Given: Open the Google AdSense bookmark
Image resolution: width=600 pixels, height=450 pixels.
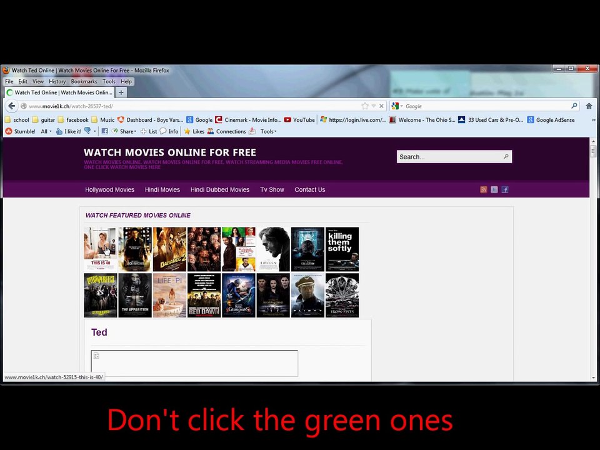Looking at the screenshot, I should point(551,120).
